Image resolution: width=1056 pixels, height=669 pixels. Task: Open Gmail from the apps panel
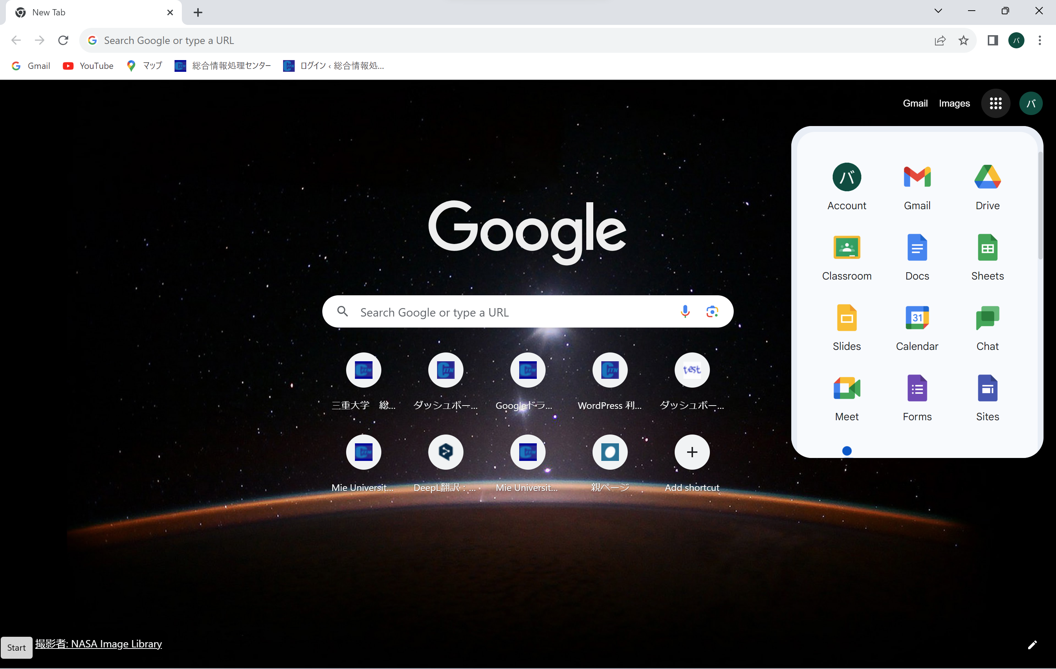click(x=917, y=187)
